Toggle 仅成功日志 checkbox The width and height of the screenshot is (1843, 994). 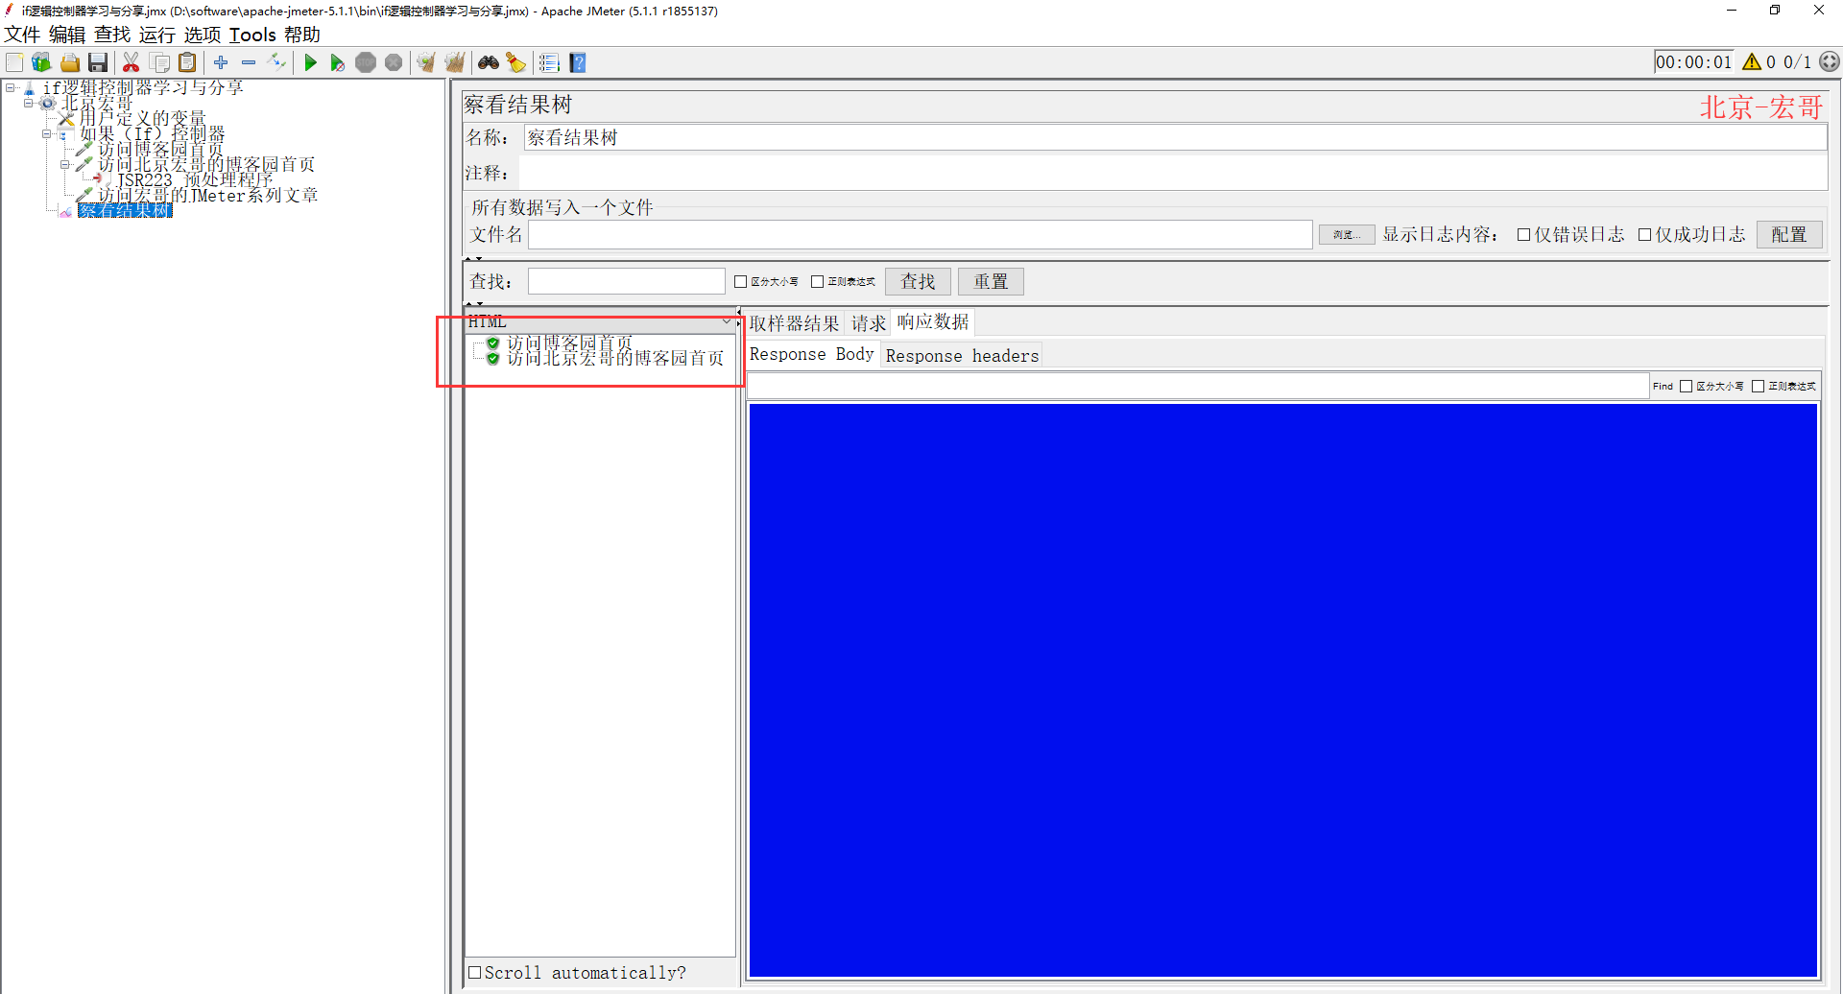1644,234
